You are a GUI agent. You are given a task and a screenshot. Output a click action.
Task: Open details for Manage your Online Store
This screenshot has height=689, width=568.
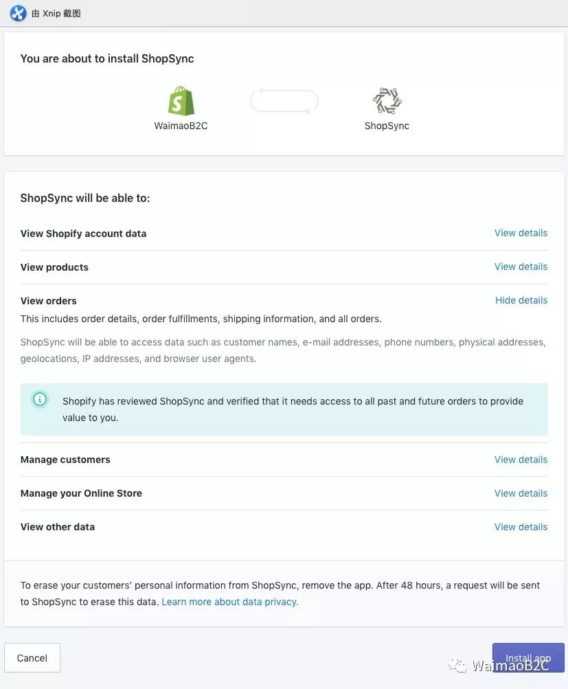(x=521, y=493)
